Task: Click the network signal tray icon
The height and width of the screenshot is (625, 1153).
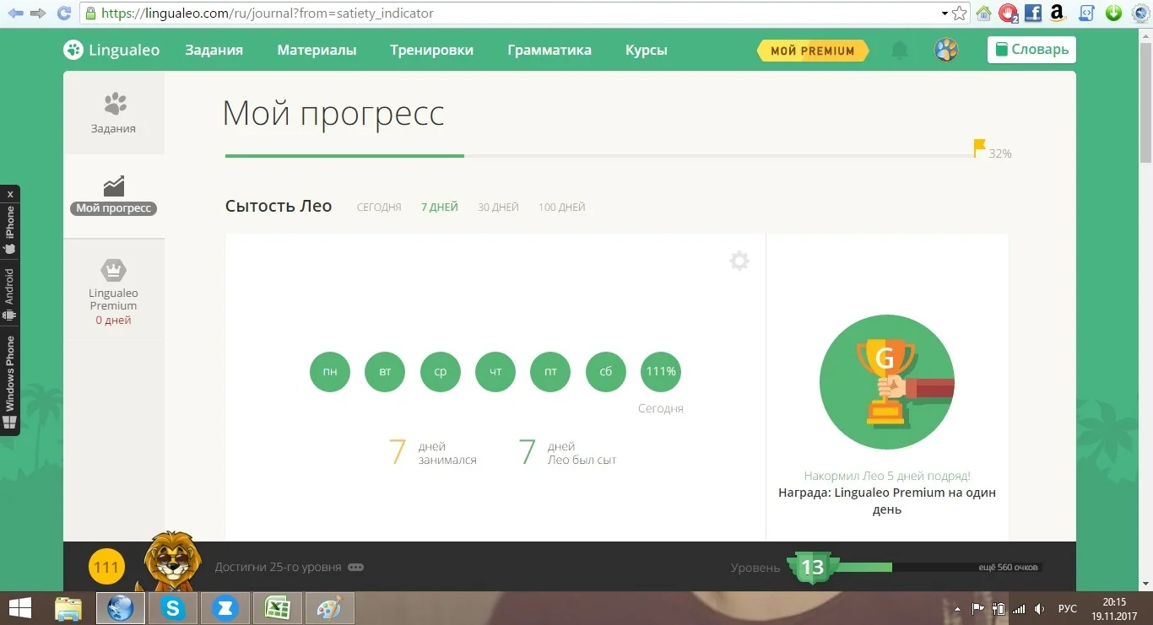Action: pyautogui.click(x=1019, y=609)
